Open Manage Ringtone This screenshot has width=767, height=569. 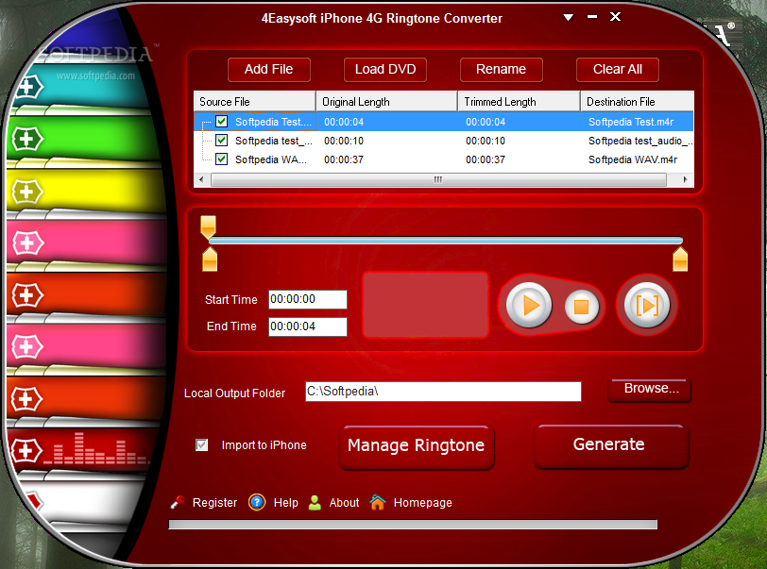[x=417, y=446]
